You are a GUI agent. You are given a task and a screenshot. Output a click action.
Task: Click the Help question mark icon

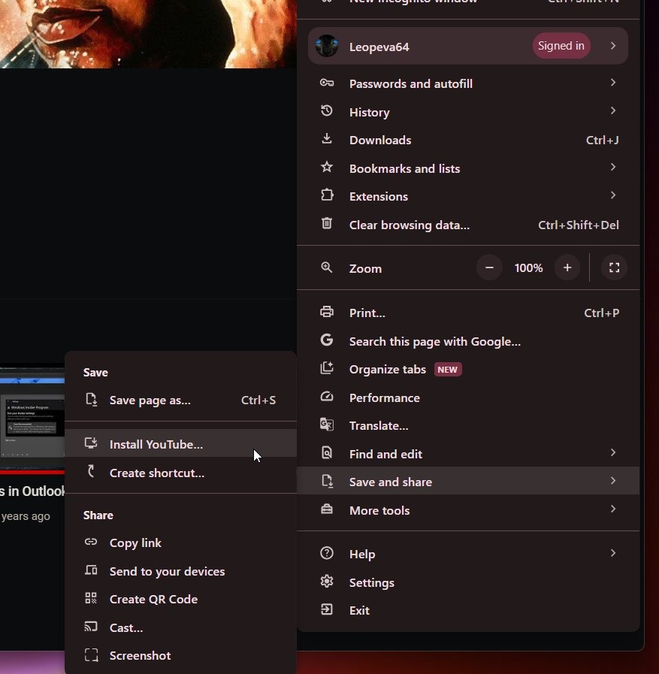point(327,553)
